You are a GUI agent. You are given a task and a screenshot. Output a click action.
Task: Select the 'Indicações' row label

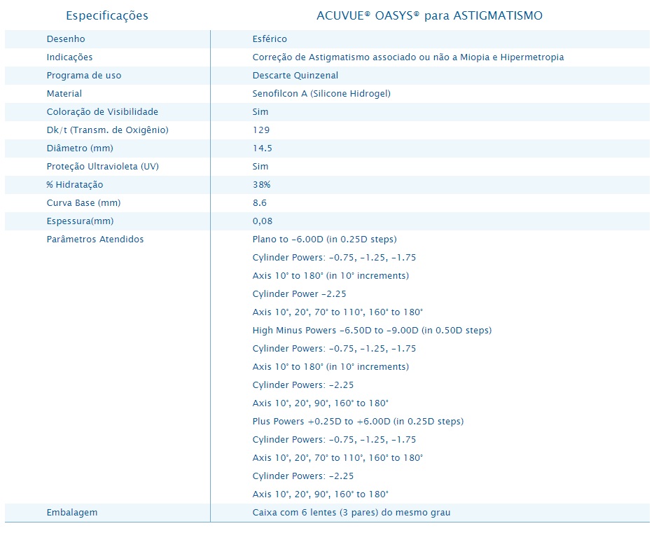coord(69,57)
